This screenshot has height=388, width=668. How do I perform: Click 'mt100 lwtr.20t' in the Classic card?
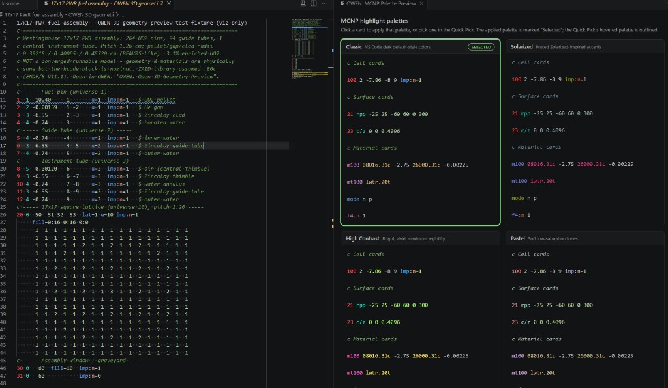pyautogui.click(x=369, y=182)
